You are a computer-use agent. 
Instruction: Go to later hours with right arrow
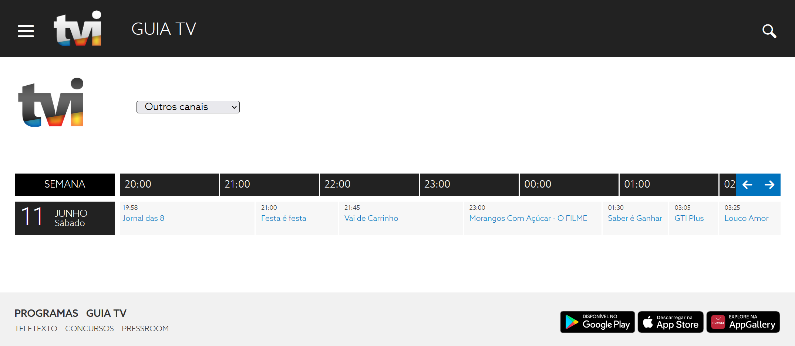click(769, 185)
